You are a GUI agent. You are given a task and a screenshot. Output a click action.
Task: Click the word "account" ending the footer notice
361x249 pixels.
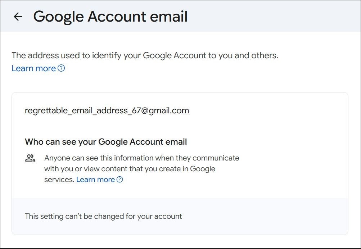point(168,216)
